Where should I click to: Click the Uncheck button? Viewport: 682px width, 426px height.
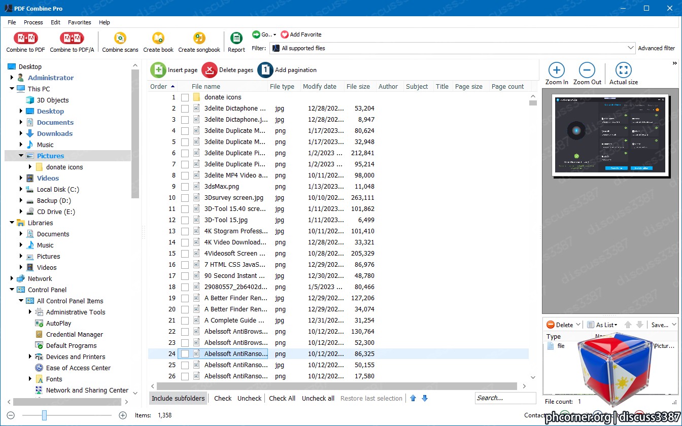point(250,398)
